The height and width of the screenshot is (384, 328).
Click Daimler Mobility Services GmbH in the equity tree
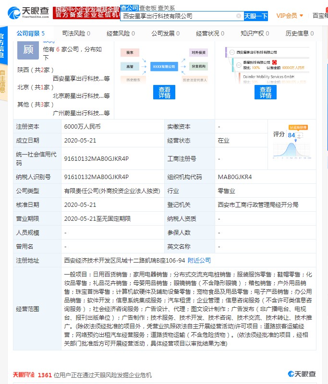pyautogui.click(x=268, y=77)
